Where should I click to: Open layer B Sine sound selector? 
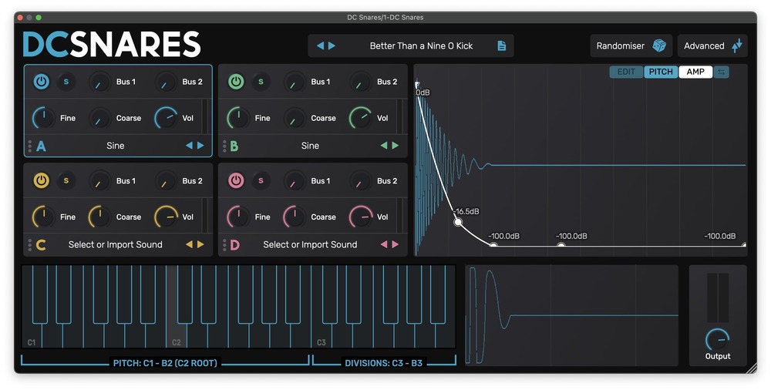click(310, 146)
